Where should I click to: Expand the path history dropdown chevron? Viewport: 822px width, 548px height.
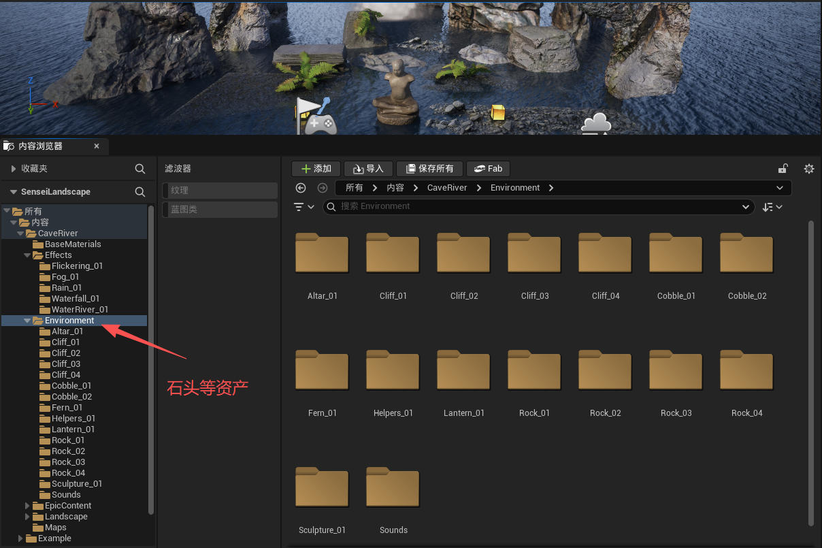(x=779, y=188)
